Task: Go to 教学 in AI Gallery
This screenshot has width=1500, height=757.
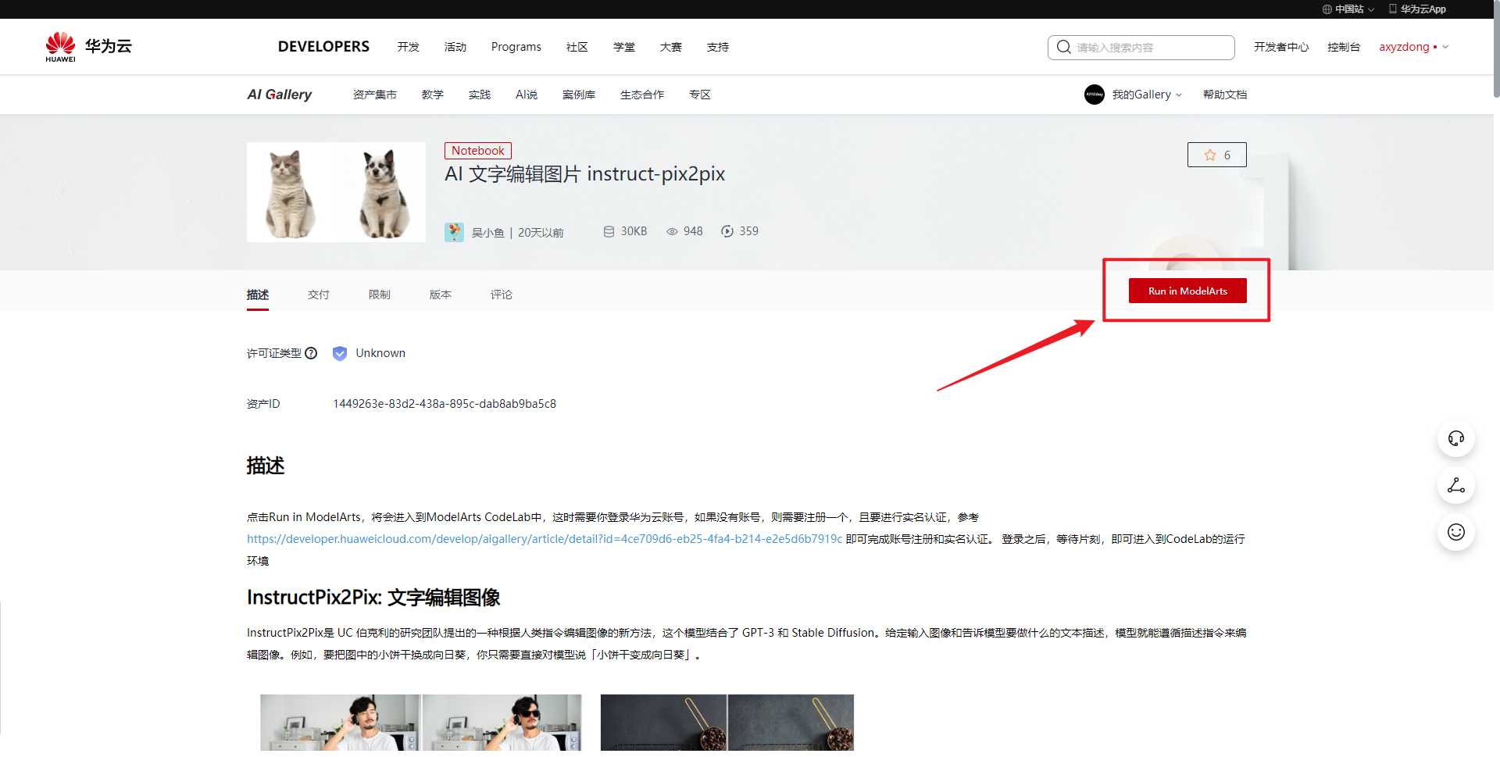Action: [x=433, y=95]
